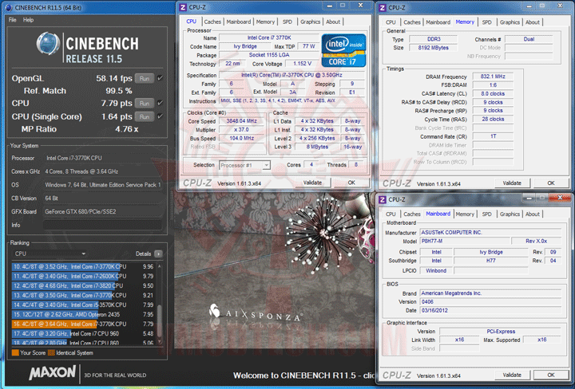Click the BIOS date 03/16/2012 field
The height and width of the screenshot is (389, 575).
(490, 310)
